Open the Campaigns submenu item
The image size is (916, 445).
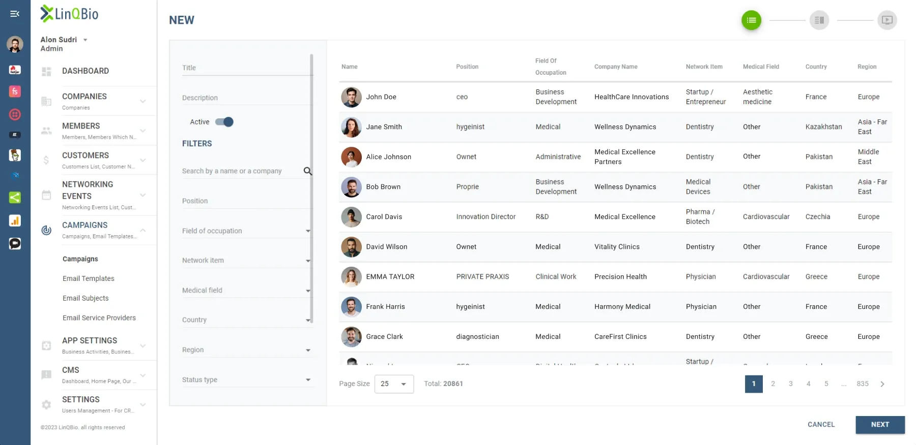80,259
